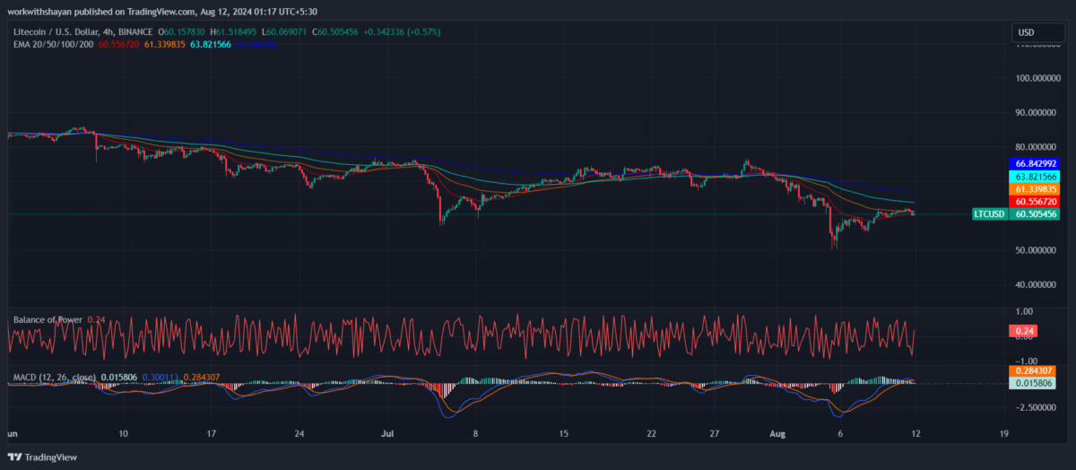Image resolution: width=1076 pixels, height=470 pixels.
Task: Click the 100.000000 level on price axis
Action: 1035,78
